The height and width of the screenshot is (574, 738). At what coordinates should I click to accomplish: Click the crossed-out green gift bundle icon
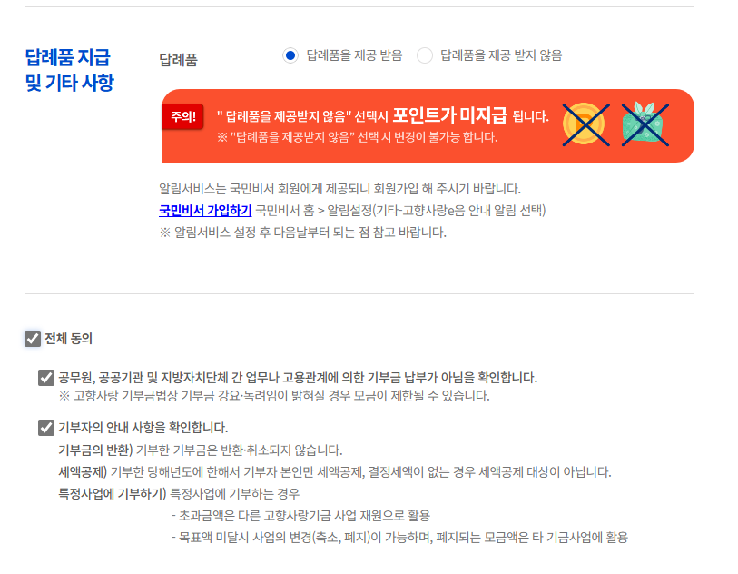pyautogui.click(x=645, y=124)
